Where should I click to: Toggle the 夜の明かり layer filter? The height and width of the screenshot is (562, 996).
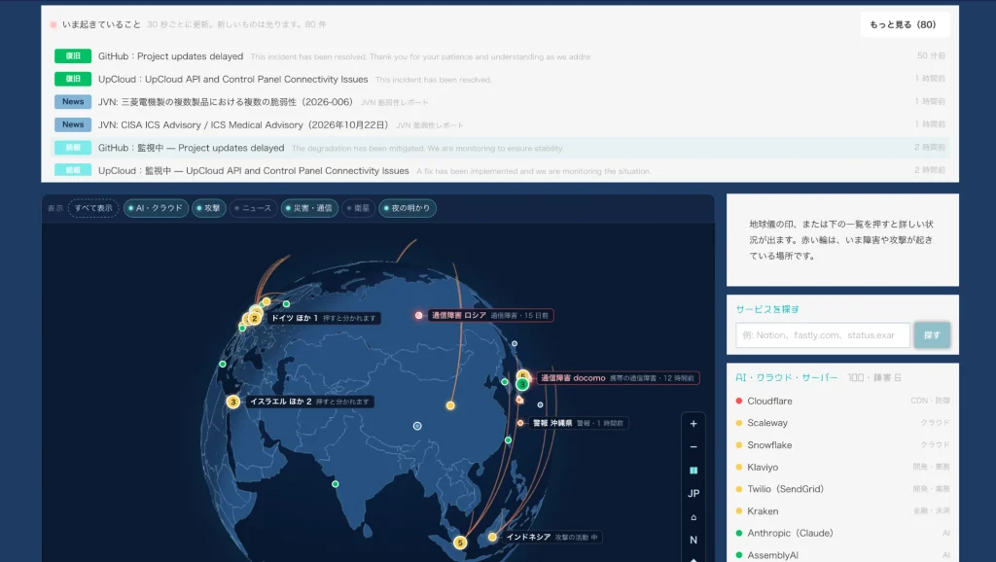coord(408,208)
